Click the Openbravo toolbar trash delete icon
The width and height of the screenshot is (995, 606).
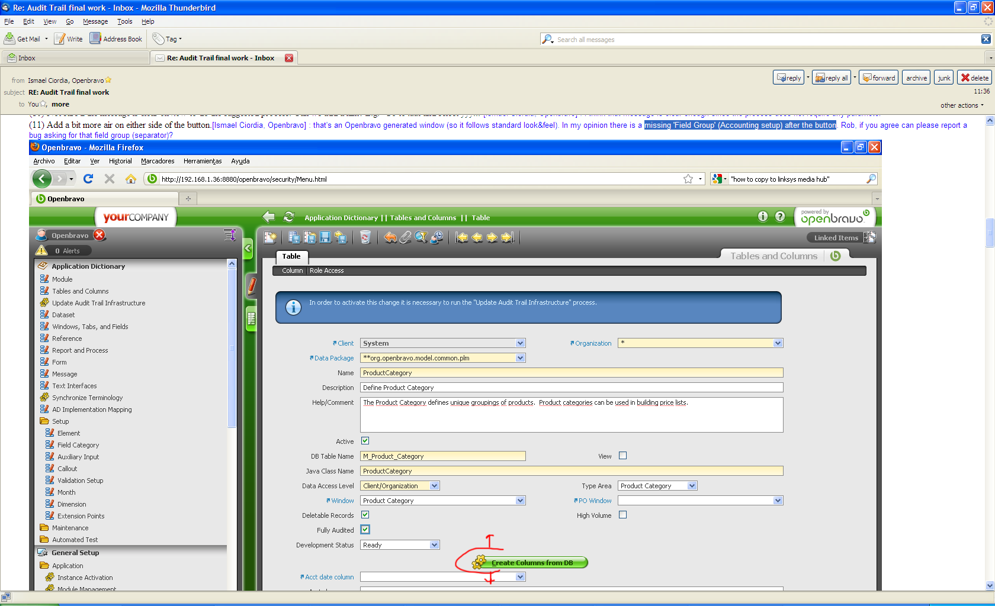pos(365,237)
